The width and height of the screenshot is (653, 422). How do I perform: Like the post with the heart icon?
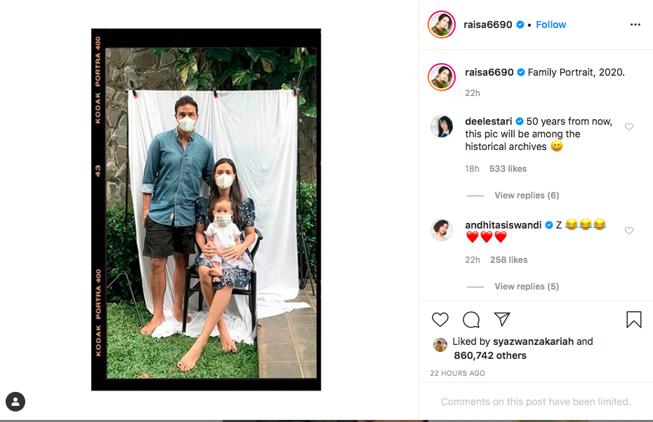click(440, 320)
